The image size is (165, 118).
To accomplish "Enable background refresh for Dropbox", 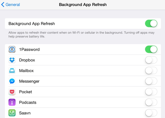I will (x=151, y=60).
